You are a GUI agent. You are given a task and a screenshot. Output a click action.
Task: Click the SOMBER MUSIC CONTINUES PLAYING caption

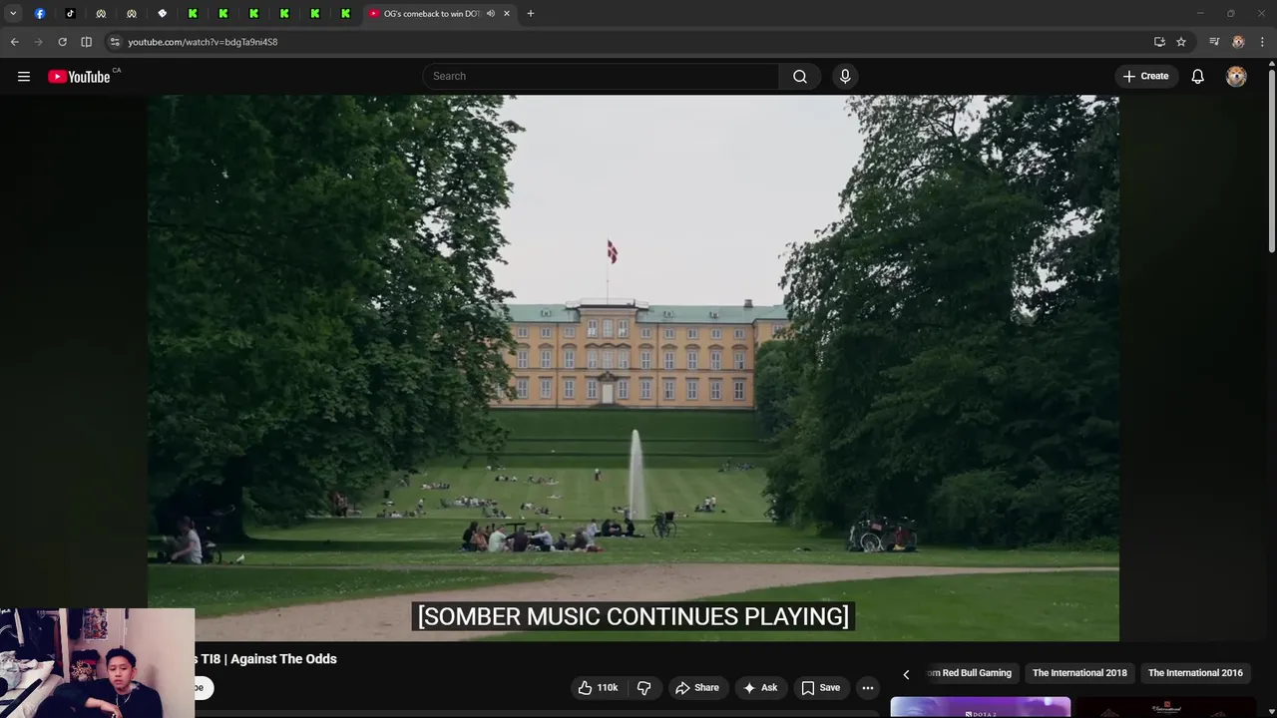[633, 616]
